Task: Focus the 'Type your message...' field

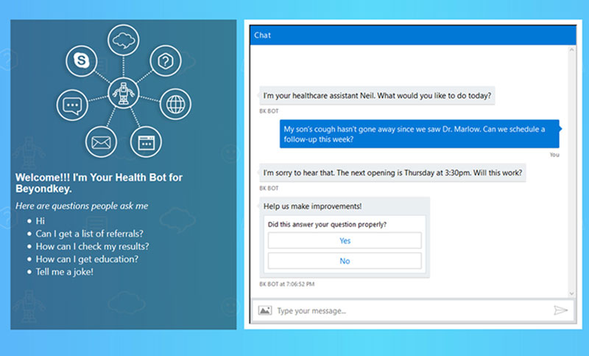Action: [x=409, y=310]
